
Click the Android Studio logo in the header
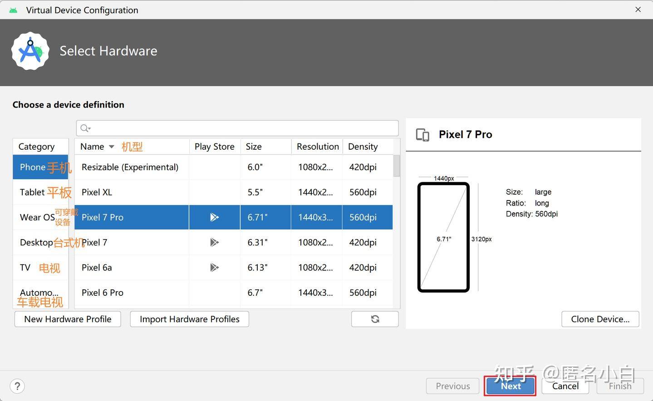[x=30, y=51]
